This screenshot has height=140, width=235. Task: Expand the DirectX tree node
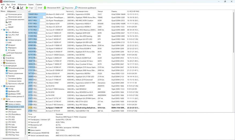click(x=2, y=55)
